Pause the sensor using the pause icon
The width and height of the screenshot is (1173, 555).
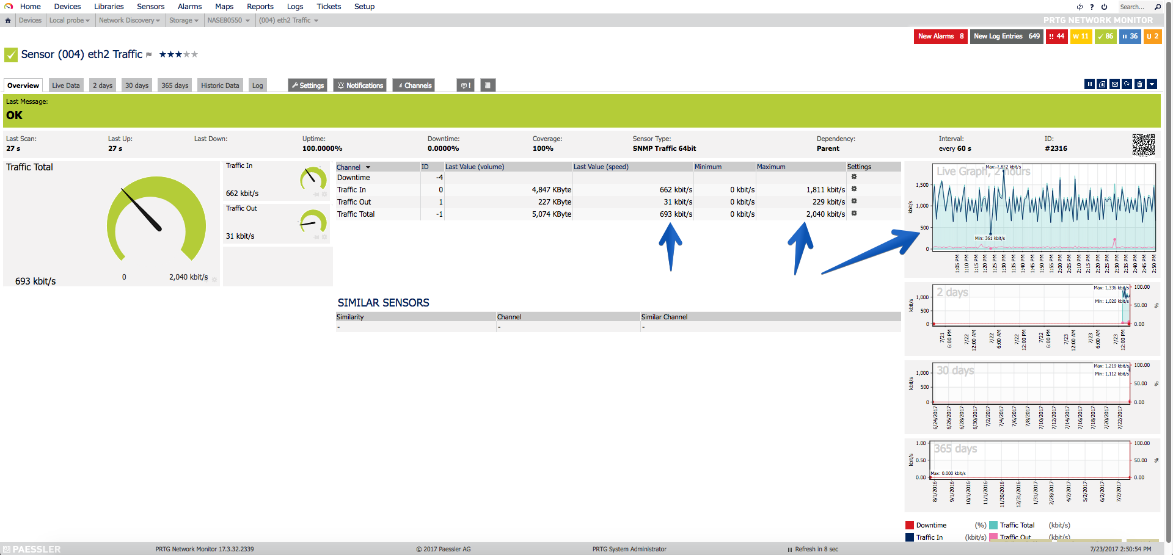(x=1089, y=84)
